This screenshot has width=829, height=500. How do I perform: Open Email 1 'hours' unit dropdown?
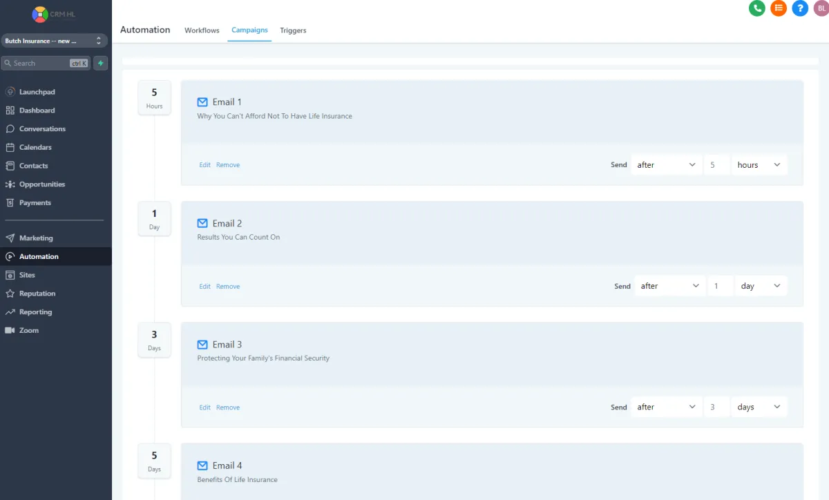click(x=759, y=165)
